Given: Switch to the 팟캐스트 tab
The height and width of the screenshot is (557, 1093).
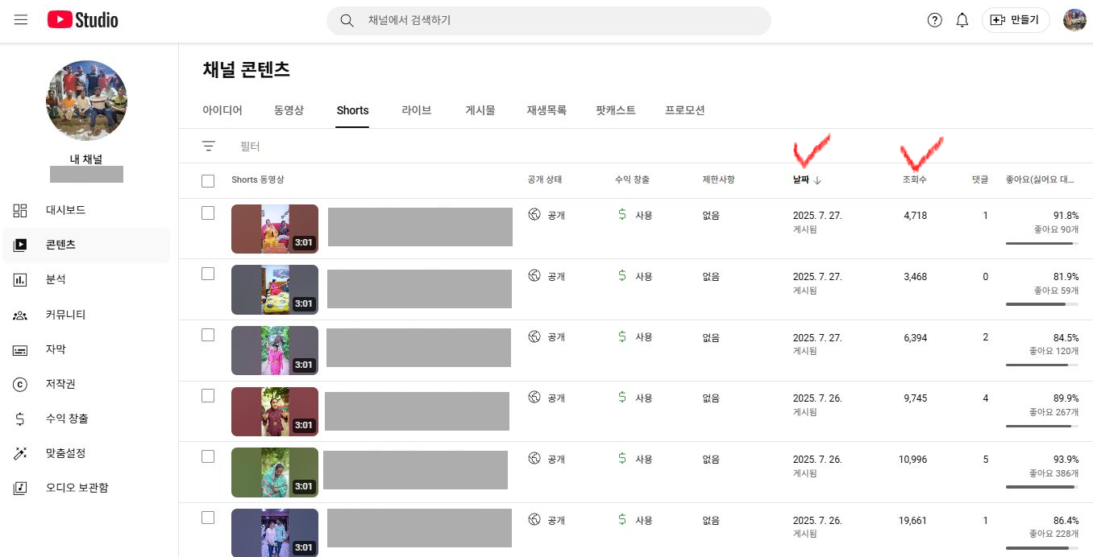Looking at the screenshot, I should [x=616, y=110].
